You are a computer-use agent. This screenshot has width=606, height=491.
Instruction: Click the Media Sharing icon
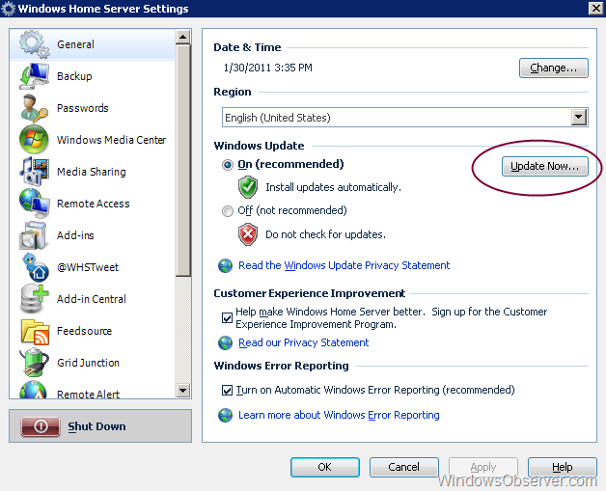click(x=35, y=172)
